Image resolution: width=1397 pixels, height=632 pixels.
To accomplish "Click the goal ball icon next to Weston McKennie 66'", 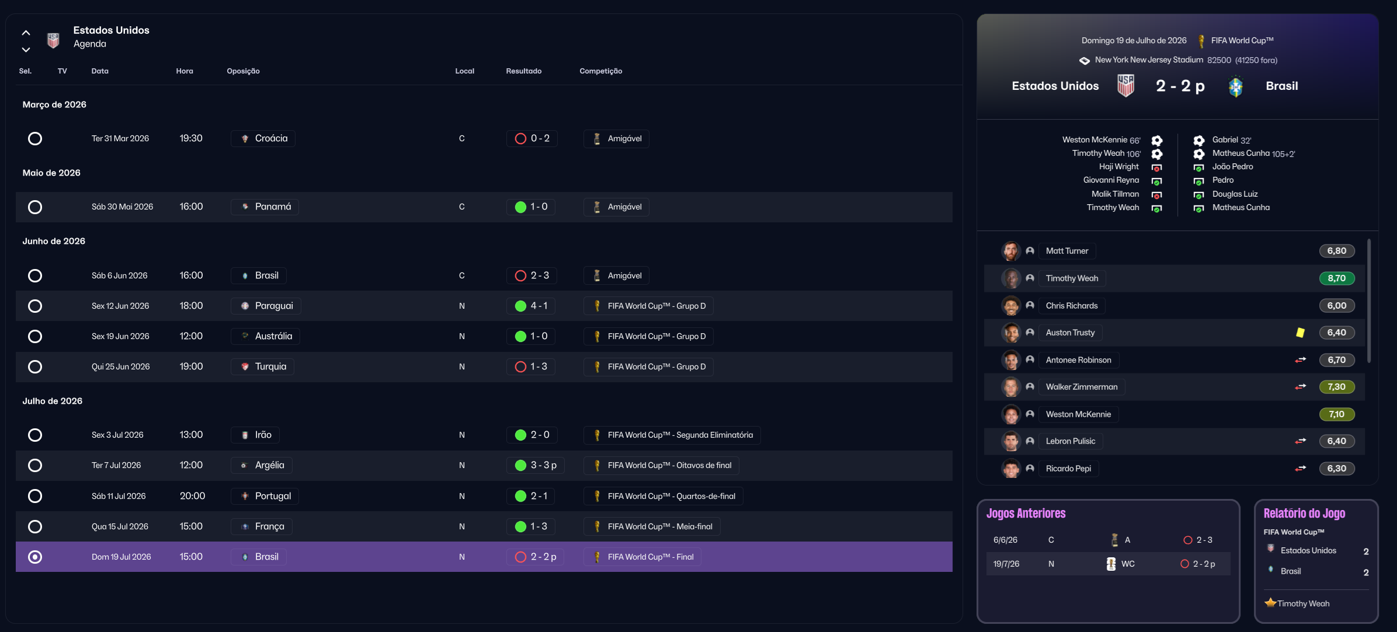I will click(x=1157, y=141).
